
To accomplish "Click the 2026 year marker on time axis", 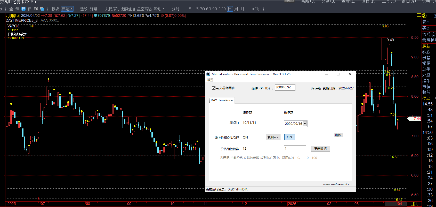I will point(292,204).
